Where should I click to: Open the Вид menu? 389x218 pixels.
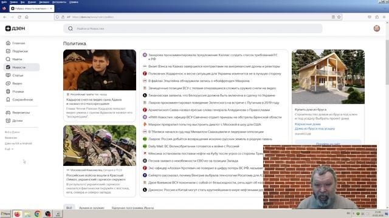22,2
